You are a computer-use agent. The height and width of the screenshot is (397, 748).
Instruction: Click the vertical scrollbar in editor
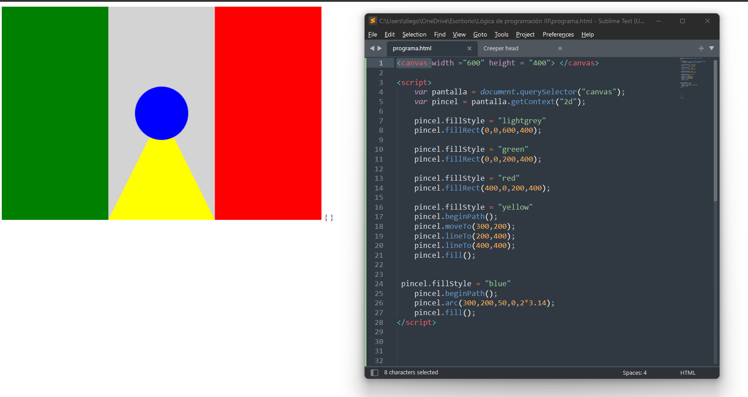[x=715, y=131]
